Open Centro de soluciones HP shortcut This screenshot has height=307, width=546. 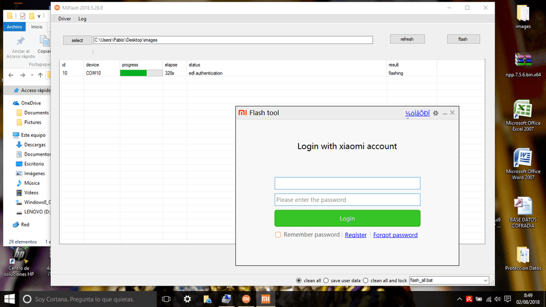pos(19,262)
